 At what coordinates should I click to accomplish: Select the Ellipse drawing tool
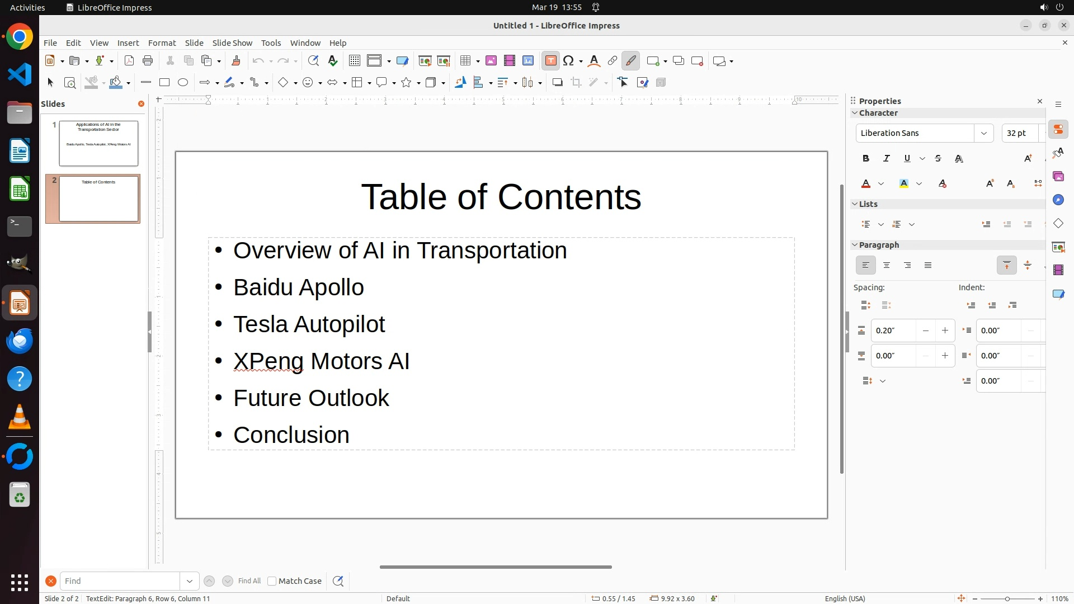[183, 83]
